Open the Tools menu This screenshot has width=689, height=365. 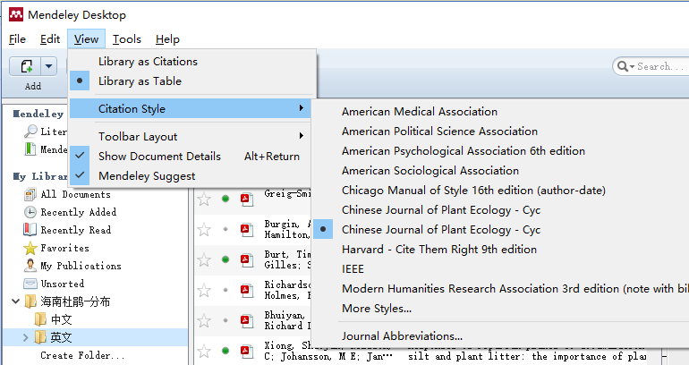(x=126, y=39)
